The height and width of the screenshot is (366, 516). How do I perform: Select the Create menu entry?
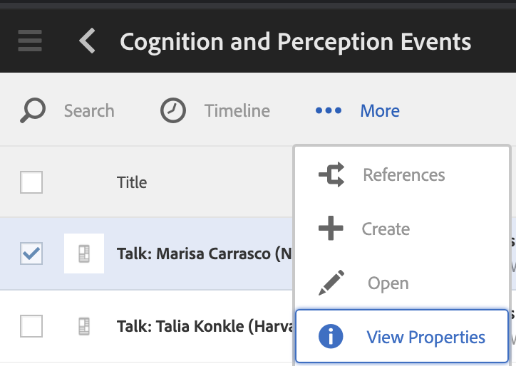point(386,229)
